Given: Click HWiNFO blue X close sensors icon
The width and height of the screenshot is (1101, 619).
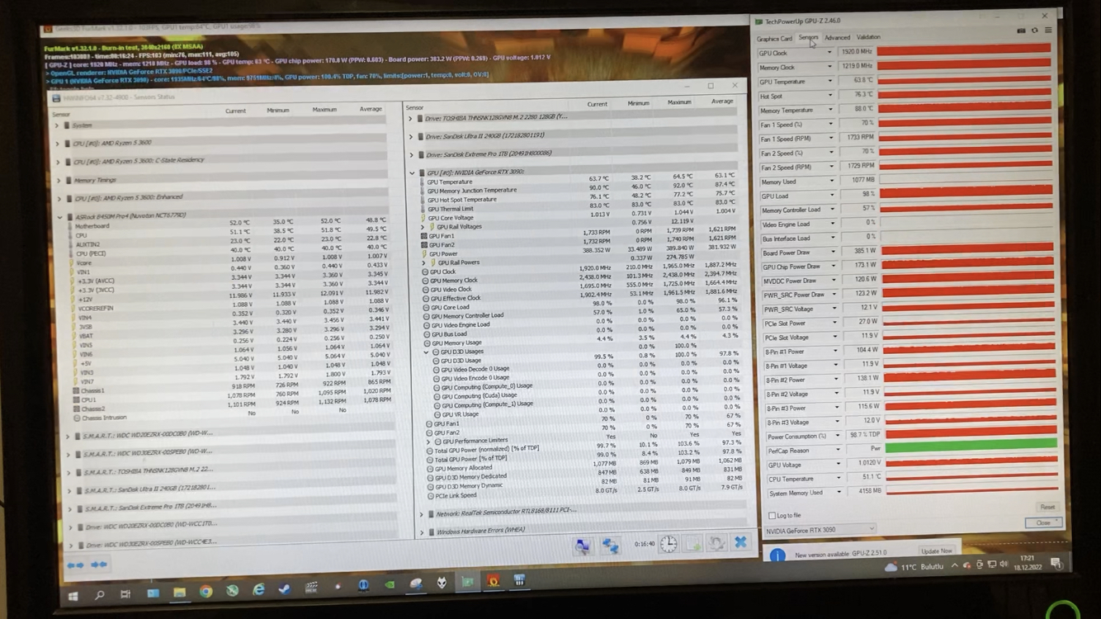Looking at the screenshot, I should [740, 542].
